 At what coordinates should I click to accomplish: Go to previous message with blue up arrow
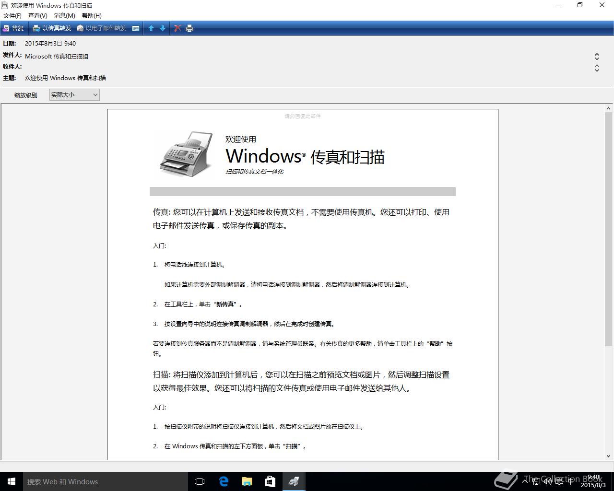(151, 28)
